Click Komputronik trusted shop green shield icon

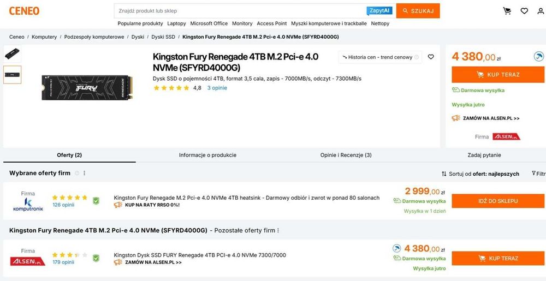click(96, 201)
